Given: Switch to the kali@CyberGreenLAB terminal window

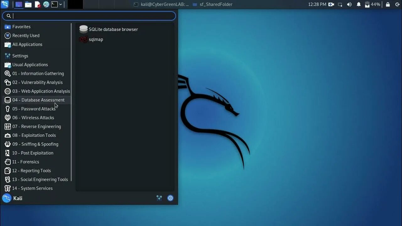Looking at the screenshot, I should click(x=161, y=4).
